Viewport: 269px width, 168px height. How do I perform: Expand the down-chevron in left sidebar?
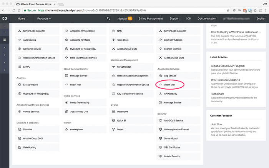(5, 32)
